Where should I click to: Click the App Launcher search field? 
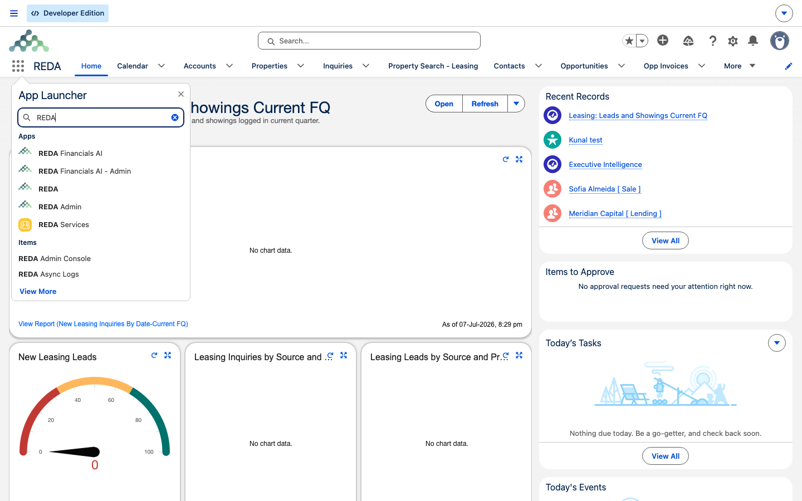101,117
